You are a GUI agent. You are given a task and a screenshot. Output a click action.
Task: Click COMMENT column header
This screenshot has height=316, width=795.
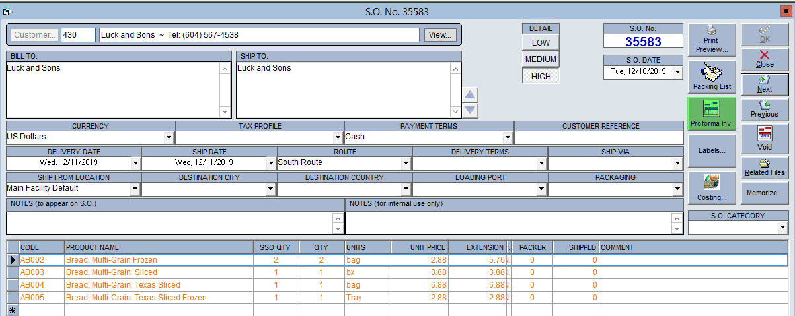pos(694,247)
